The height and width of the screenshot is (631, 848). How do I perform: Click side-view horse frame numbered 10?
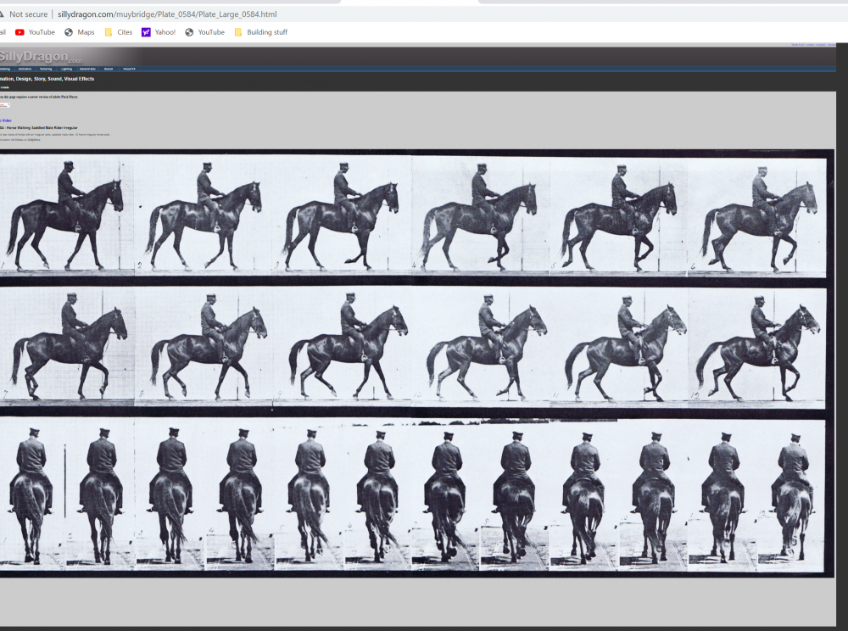coord(480,346)
